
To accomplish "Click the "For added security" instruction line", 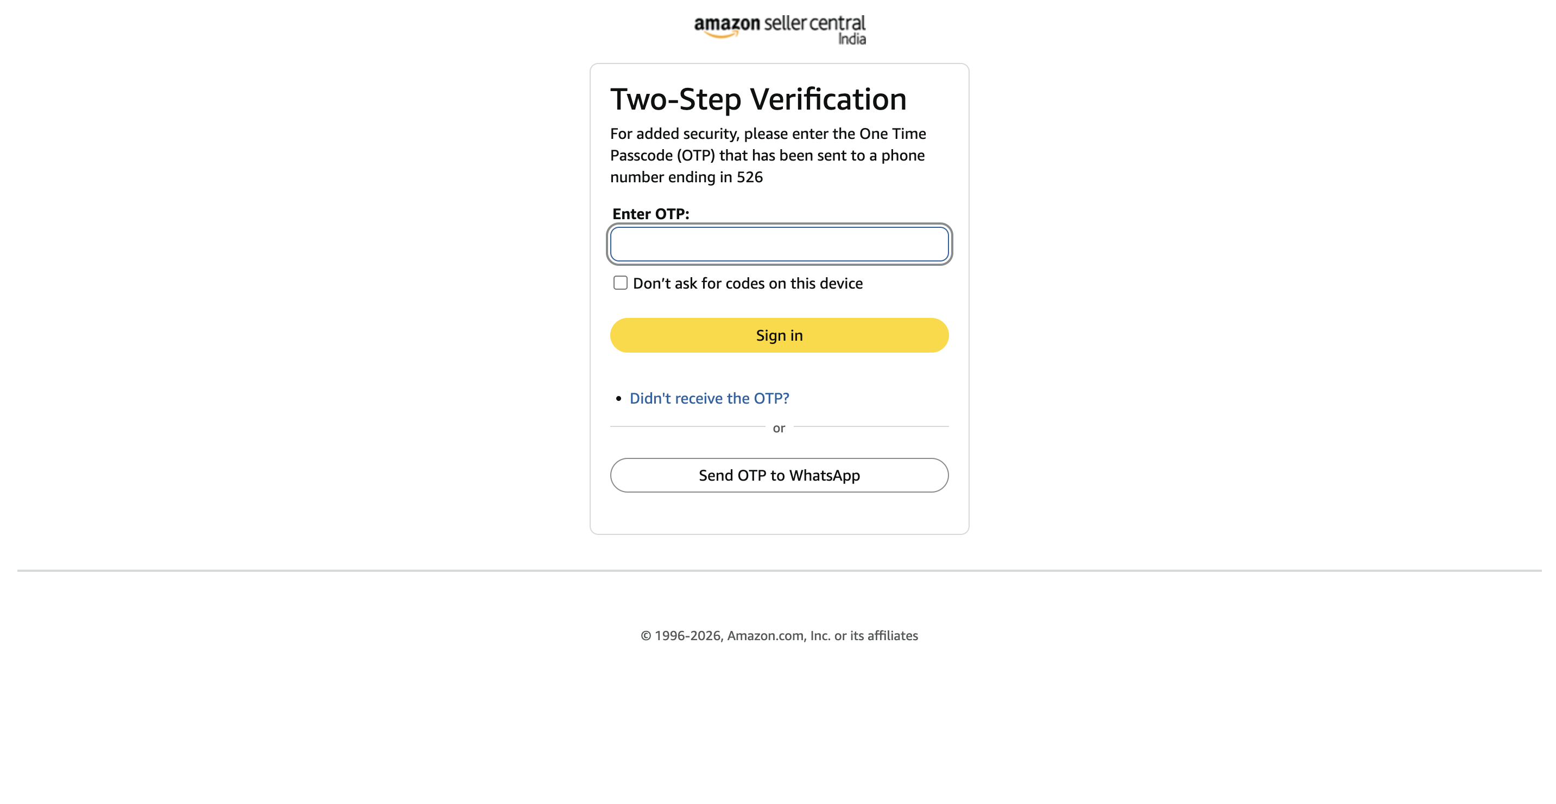I will [768, 133].
